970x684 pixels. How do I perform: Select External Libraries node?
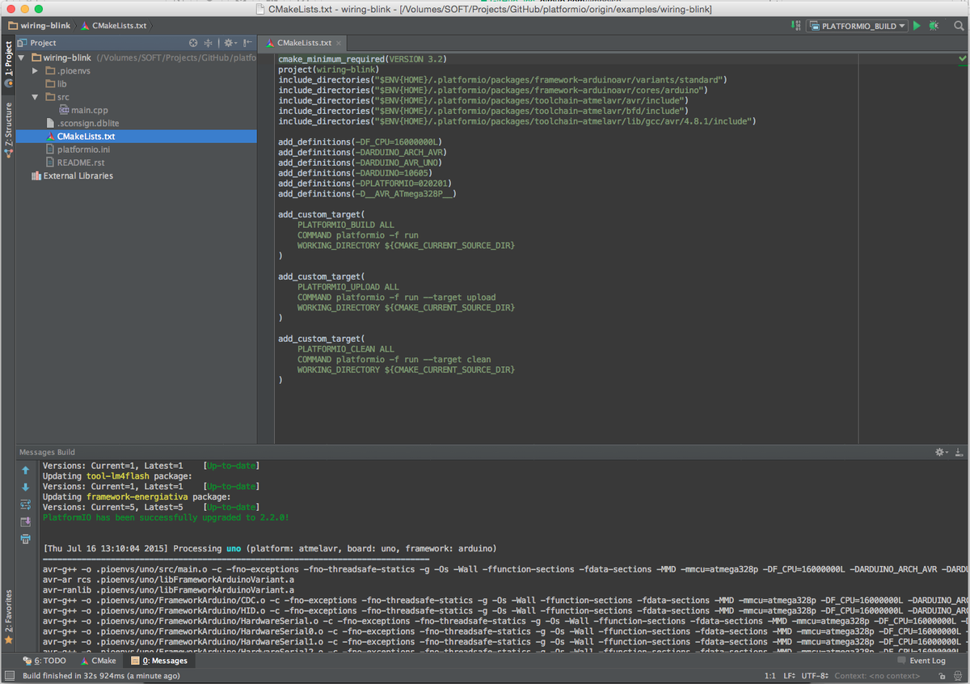coord(71,175)
